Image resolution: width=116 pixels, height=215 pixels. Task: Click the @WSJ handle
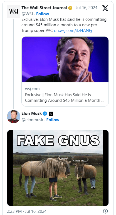(27, 14)
